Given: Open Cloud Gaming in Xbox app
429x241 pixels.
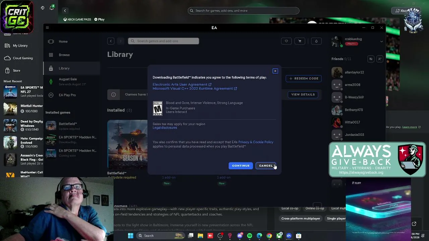Looking at the screenshot, I should point(21,58).
